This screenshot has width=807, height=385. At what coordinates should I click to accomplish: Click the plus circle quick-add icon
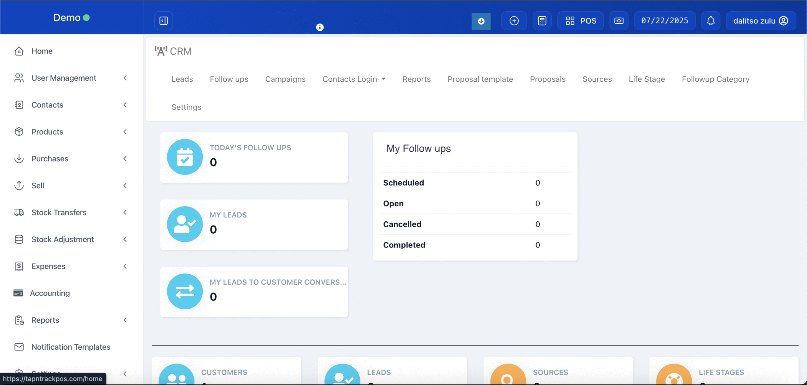(514, 21)
